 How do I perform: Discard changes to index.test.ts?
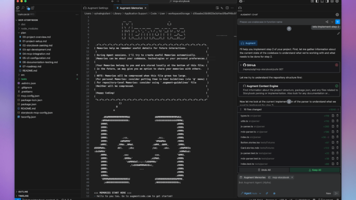click(338, 164)
